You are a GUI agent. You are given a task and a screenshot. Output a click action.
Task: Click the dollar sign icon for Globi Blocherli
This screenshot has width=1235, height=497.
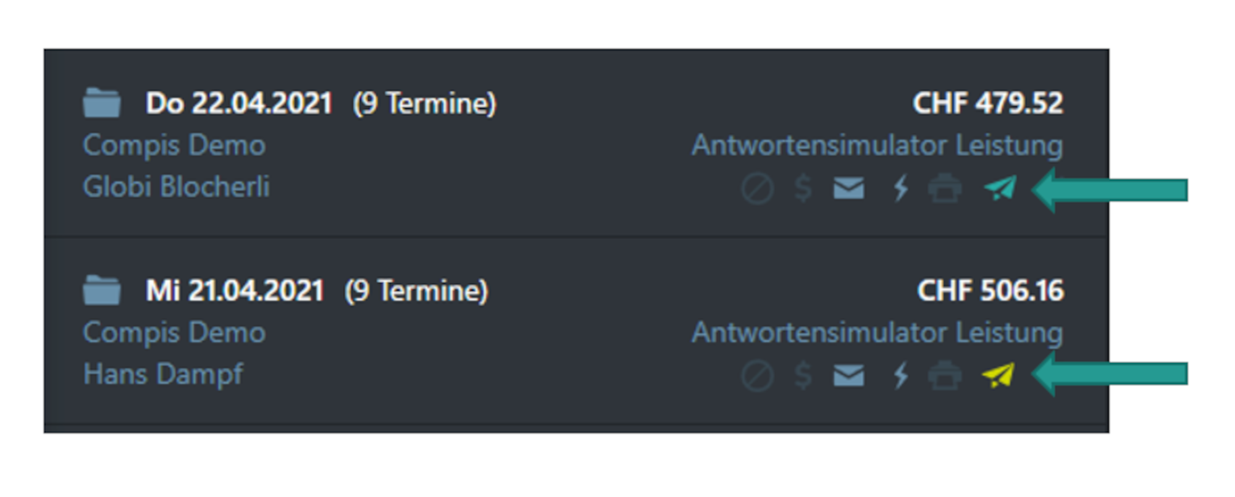coord(803,188)
